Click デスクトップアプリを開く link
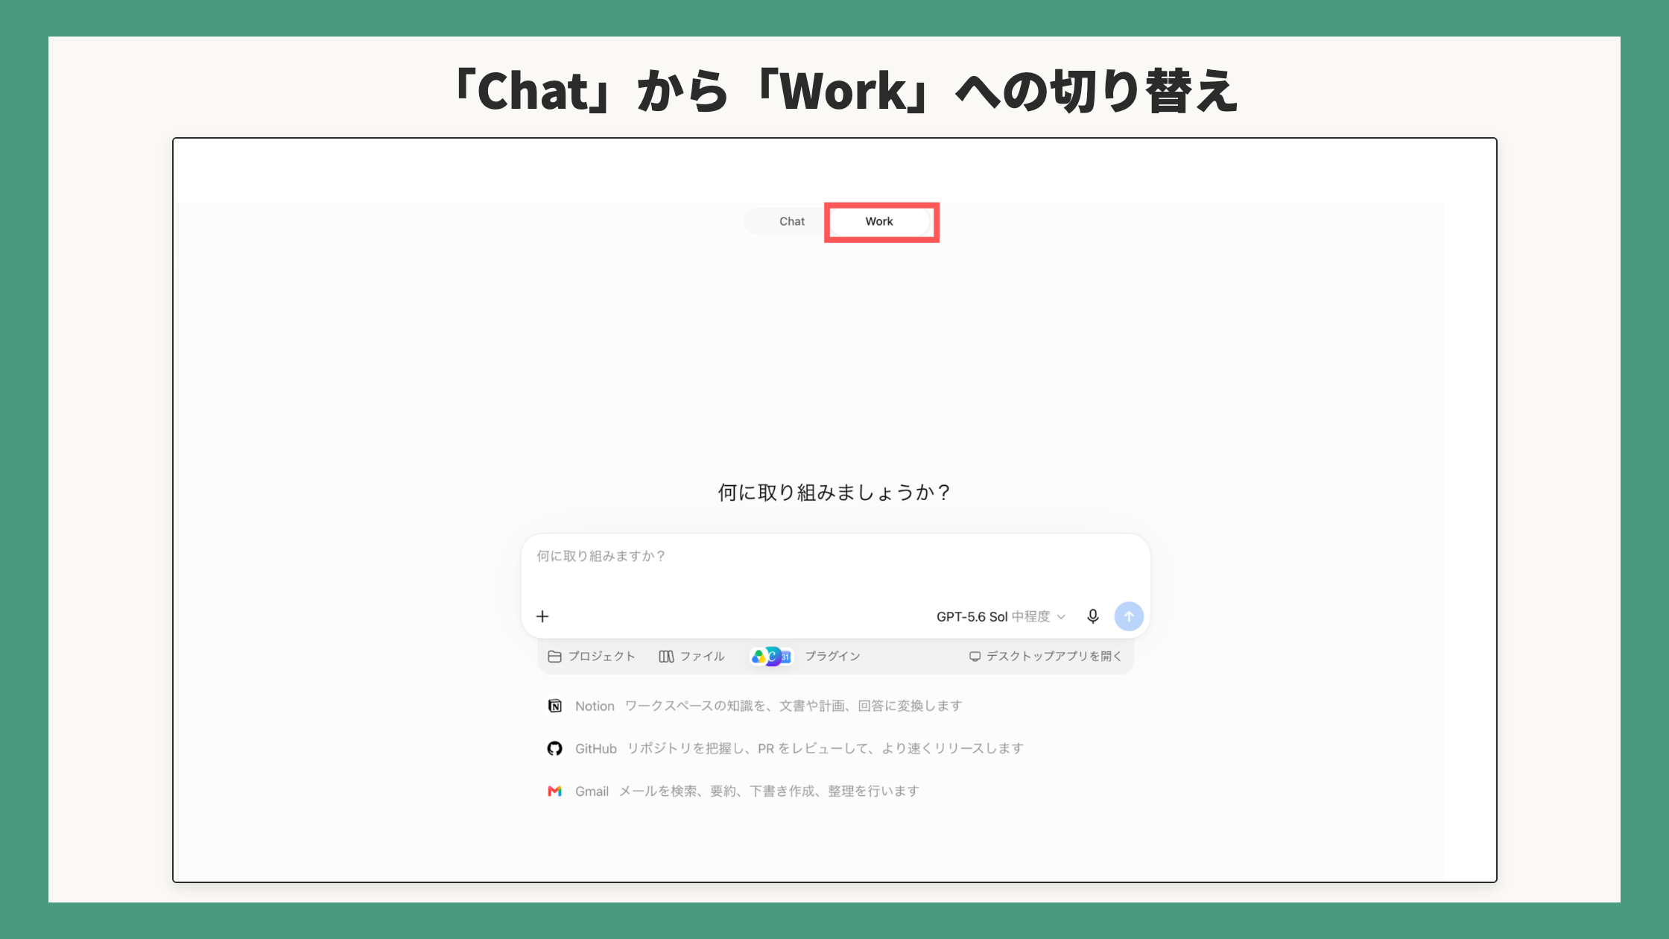Screen dimensions: 1669x939 coord(1045,656)
